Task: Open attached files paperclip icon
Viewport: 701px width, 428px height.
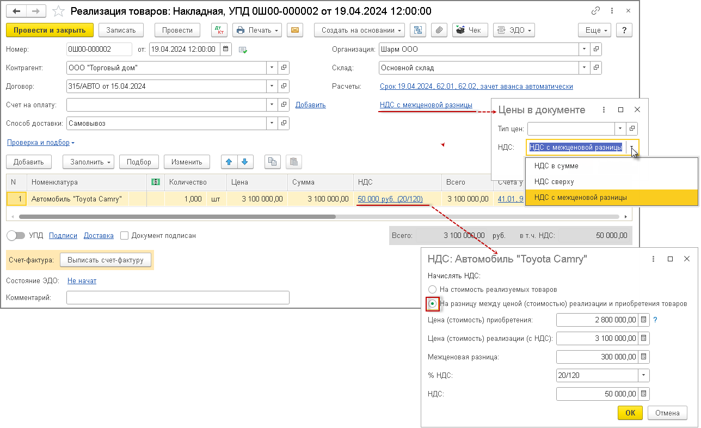Action: 439,30
